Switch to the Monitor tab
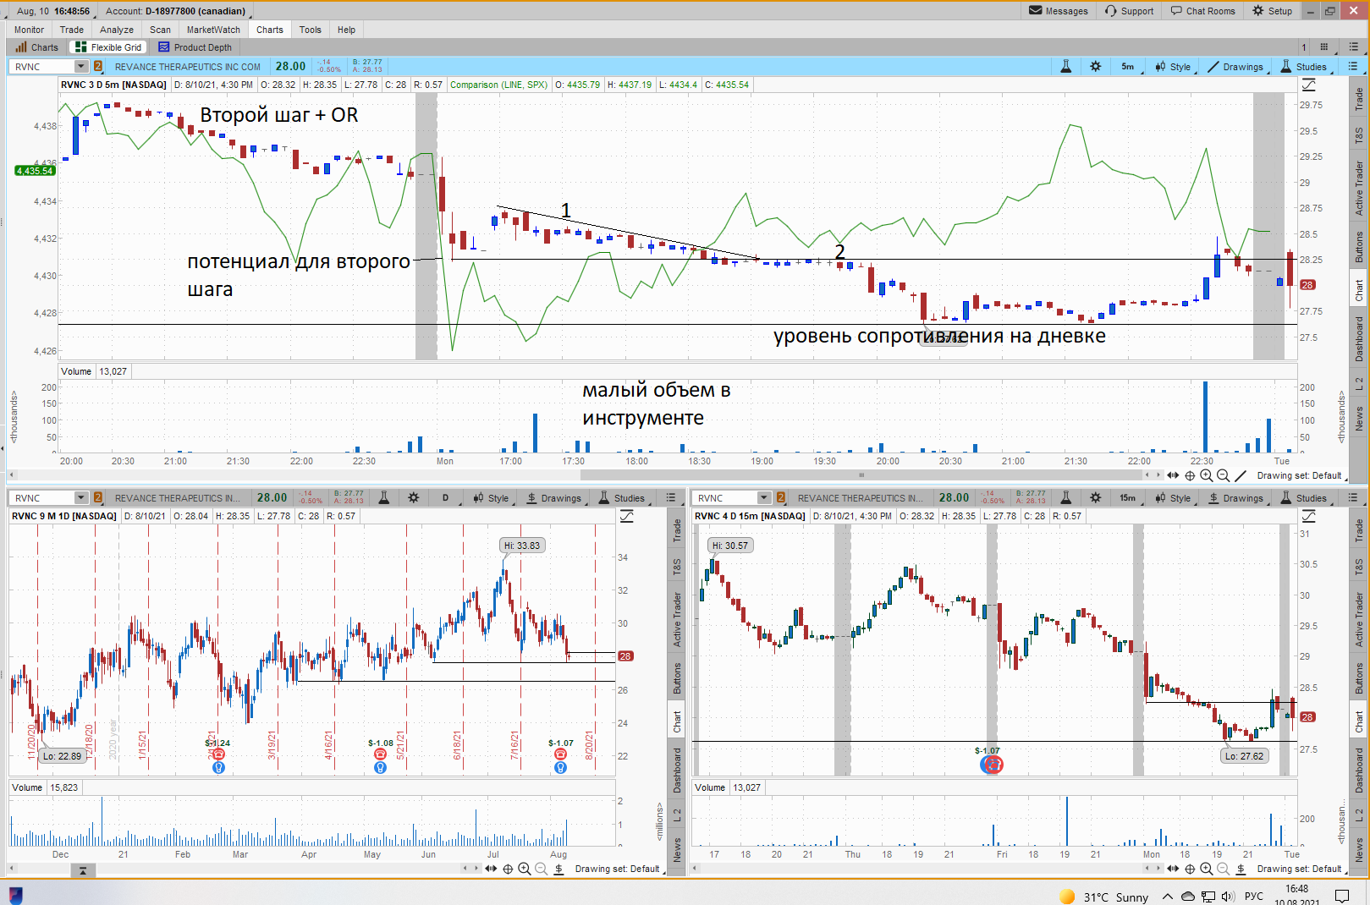Image resolution: width=1370 pixels, height=905 pixels. [x=29, y=30]
